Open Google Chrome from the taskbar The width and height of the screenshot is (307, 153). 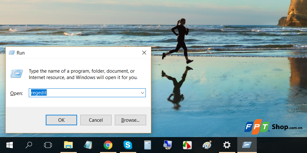coord(108,145)
